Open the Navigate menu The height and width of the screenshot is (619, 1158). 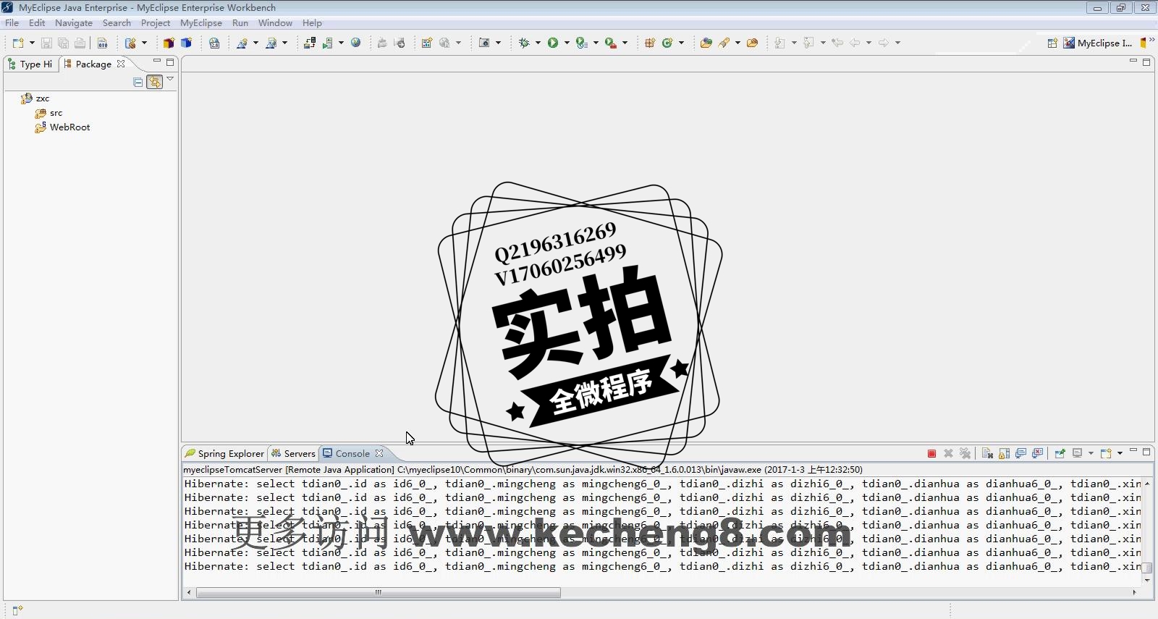74,22
